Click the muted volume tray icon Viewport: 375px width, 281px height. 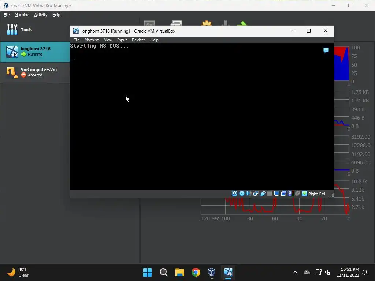pyautogui.click(x=328, y=272)
